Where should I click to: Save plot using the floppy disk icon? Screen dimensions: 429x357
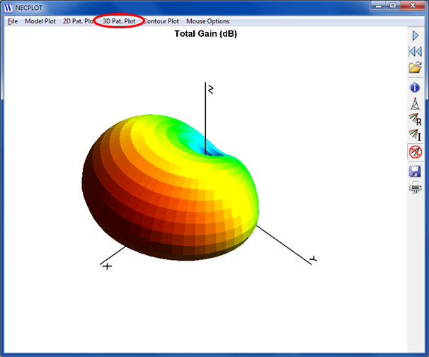click(416, 171)
